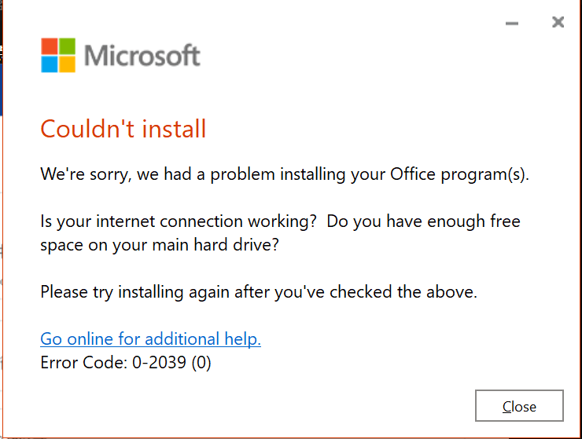Dismiss the dialog using the X icon
This screenshot has height=439, width=582.
tap(558, 23)
